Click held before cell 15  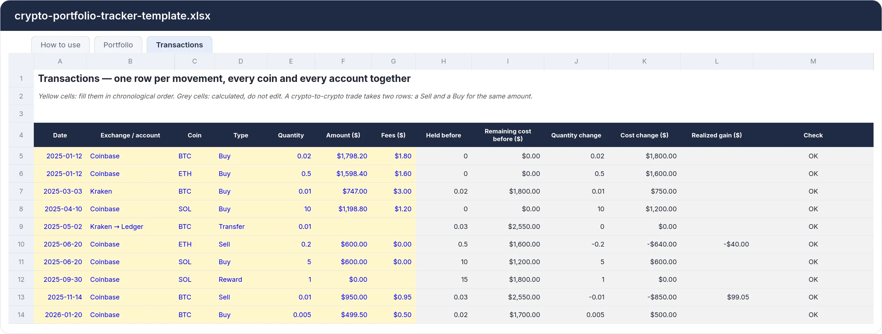pyautogui.click(x=444, y=280)
